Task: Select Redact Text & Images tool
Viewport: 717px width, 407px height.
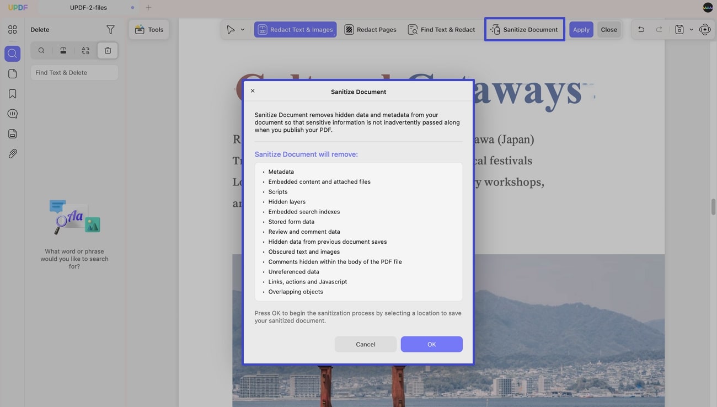Action: [x=296, y=30]
